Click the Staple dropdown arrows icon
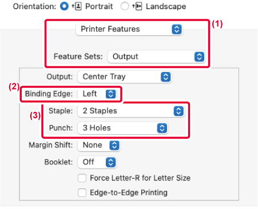Screen dimensions: 258x209 click(178, 111)
